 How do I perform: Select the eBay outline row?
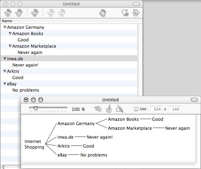click(x=69, y=84)
